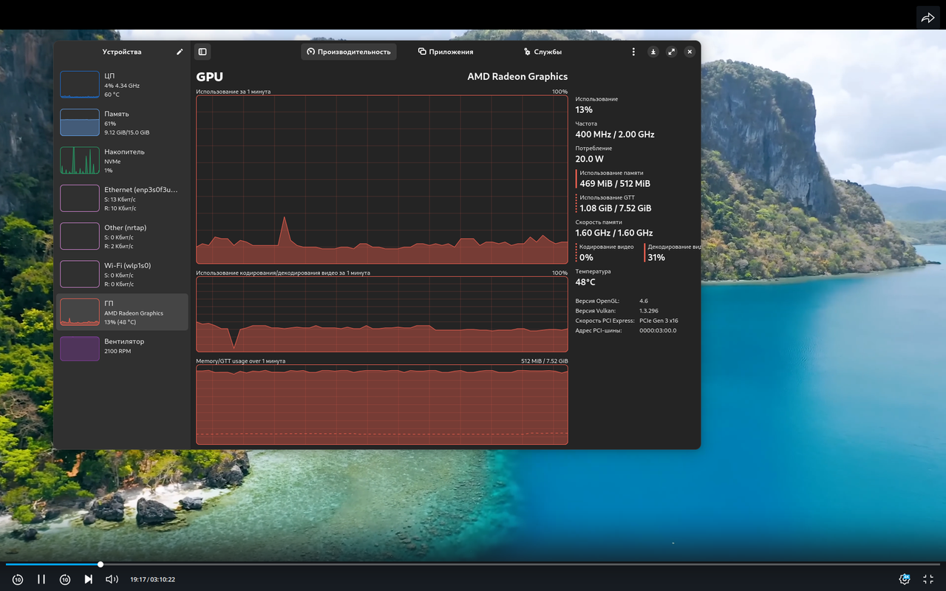The height and width of the screenshot is (591, 946).
Task: Click the 48°C temperature value
Action: 585,282
